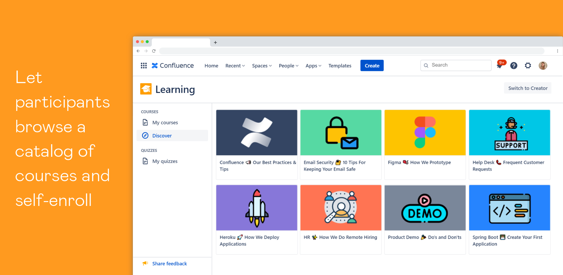The height and width of the screenshot is (275, 563).
Task: Go back with the browser back arrow
Action: [138, 51]
